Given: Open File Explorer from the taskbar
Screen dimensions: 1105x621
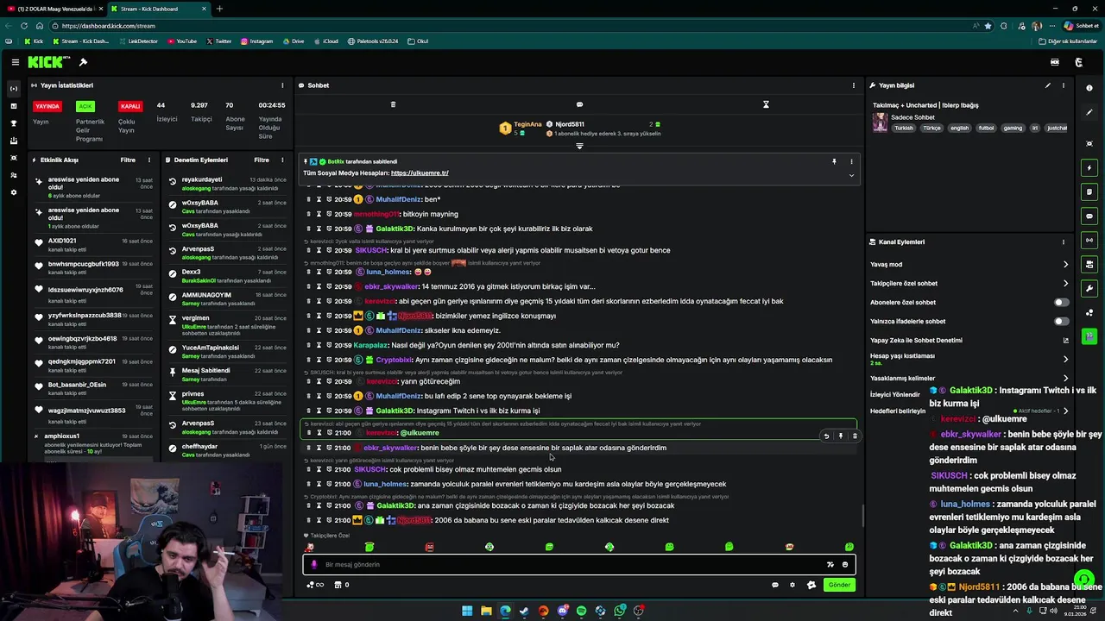Looking at the screenshot, I should click(486, 611).
